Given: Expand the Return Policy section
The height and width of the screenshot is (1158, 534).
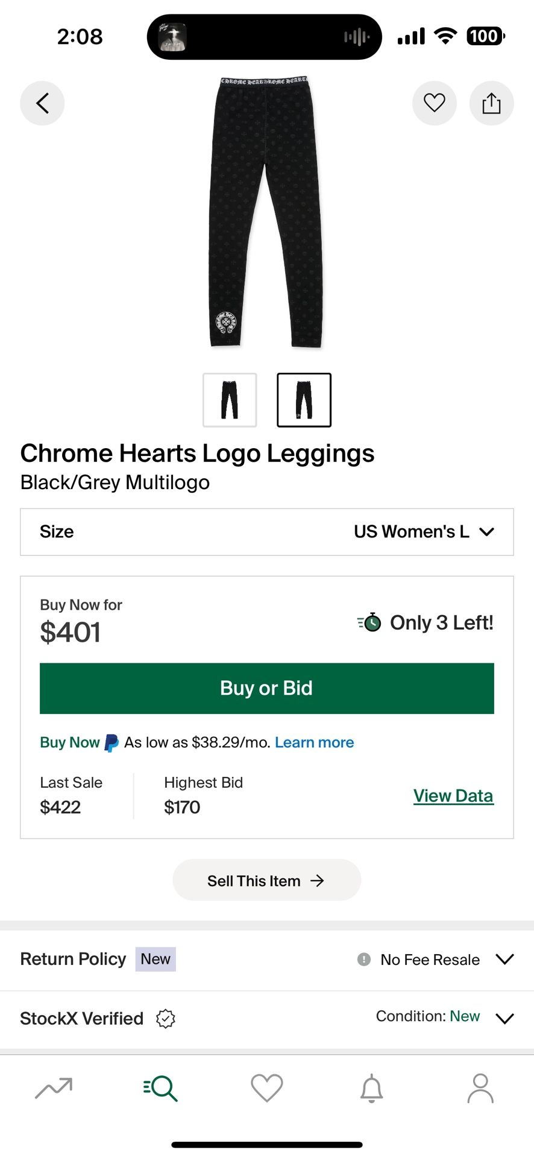Looking at the screenshot, I should coord(504,959).
